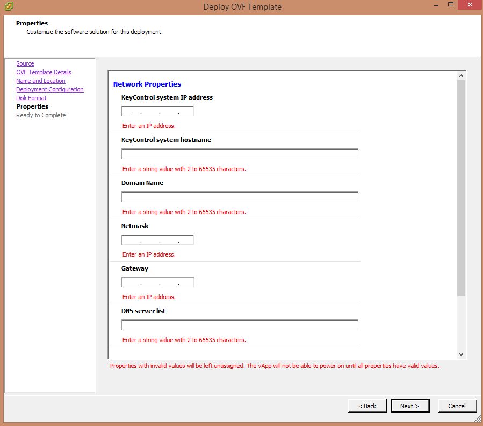Maximize the Deploy OVF Template window
Image resolution: width=483 pixels, height=426 pixels.
click(x=451, y=5)
